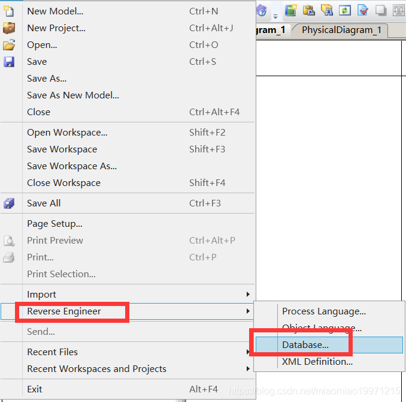Click the green new-diagram toolbar icon

coord(291,11)
